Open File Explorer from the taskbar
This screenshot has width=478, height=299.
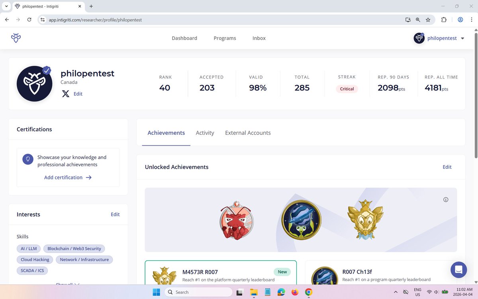[254, 292]
